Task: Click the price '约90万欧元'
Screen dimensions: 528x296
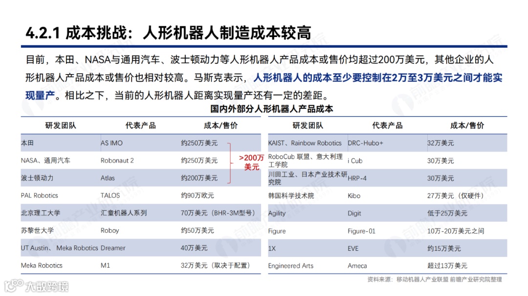Action: point(198,196)
